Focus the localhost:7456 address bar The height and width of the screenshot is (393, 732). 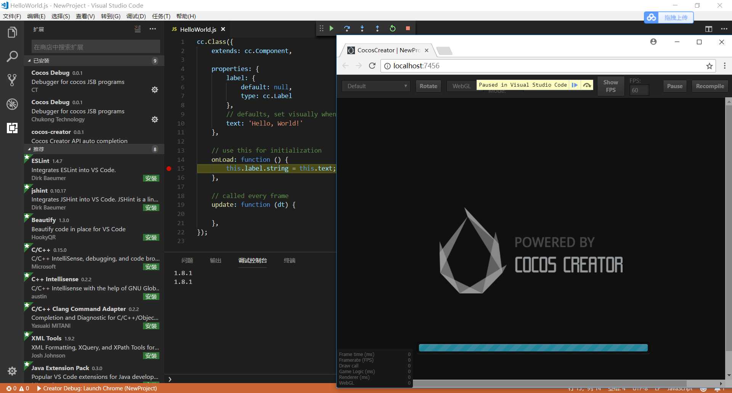548,66
